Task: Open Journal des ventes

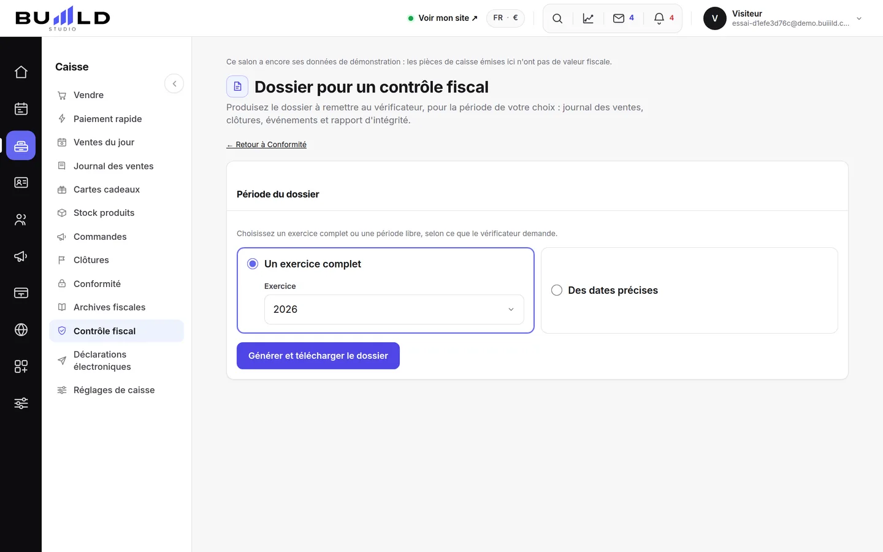Action: click(x=117, y=166)
